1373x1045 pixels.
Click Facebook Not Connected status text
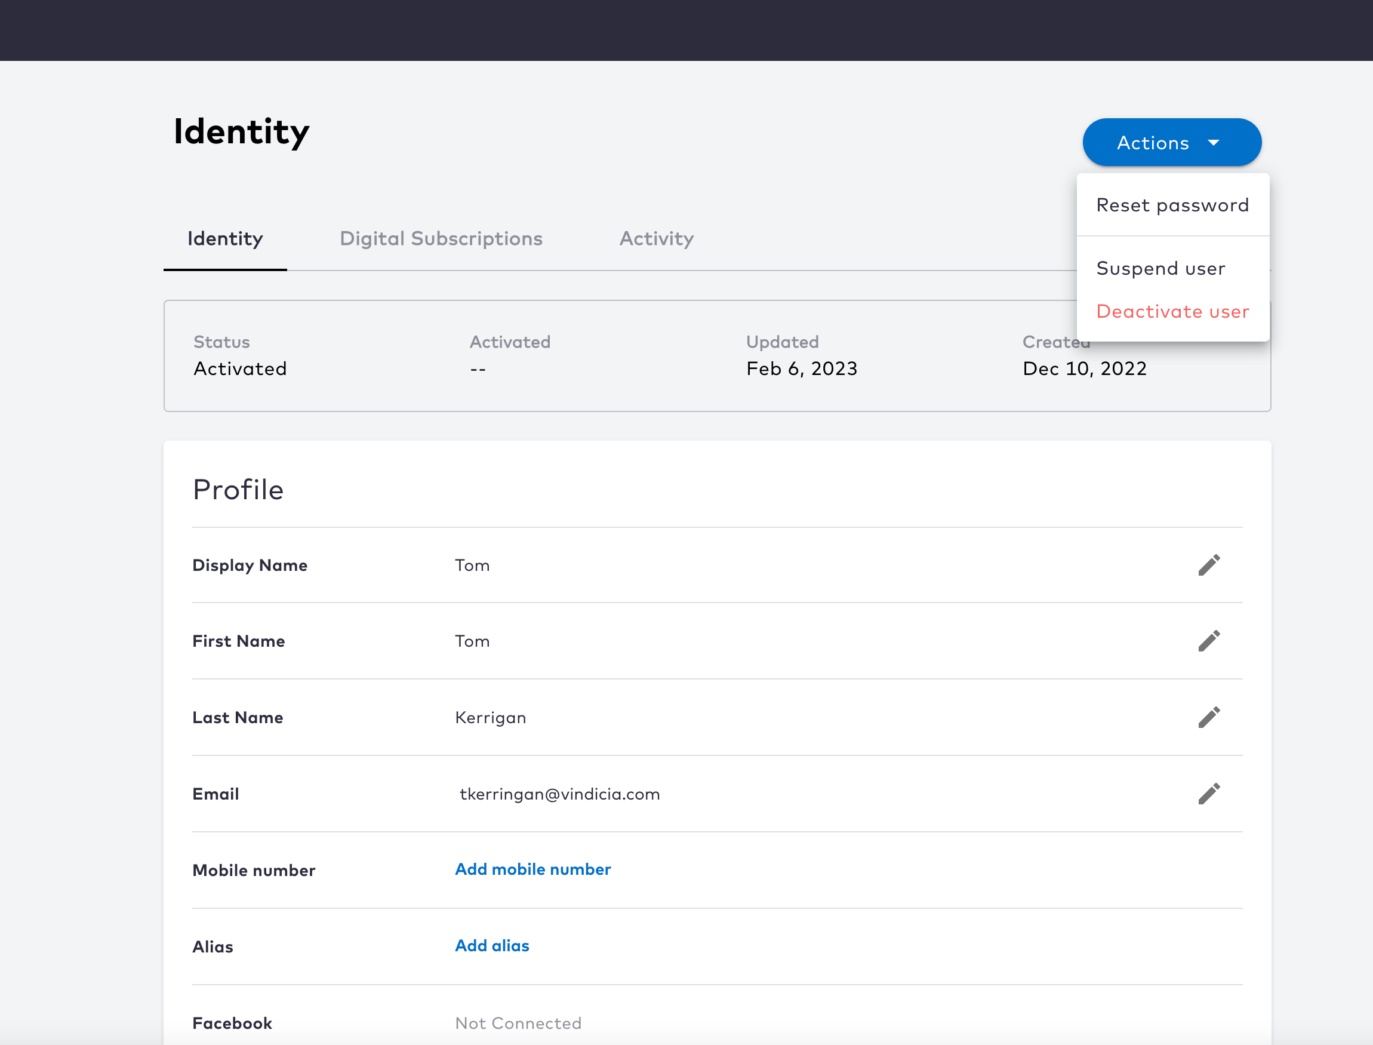pos(518,1024)
